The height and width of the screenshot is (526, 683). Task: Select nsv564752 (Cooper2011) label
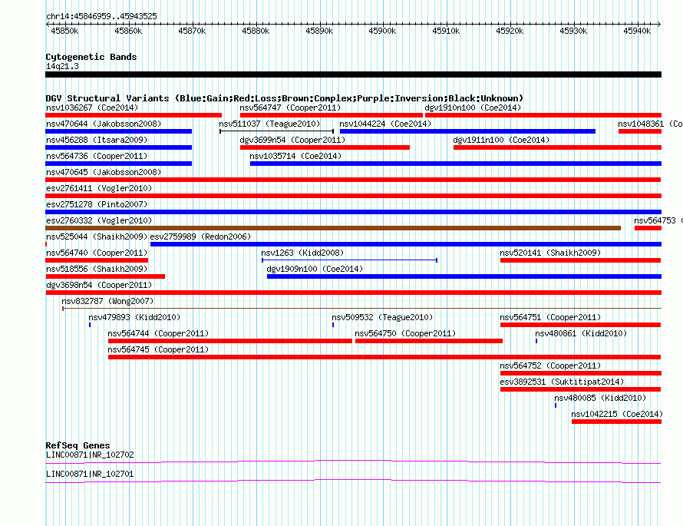pos(550,366)
